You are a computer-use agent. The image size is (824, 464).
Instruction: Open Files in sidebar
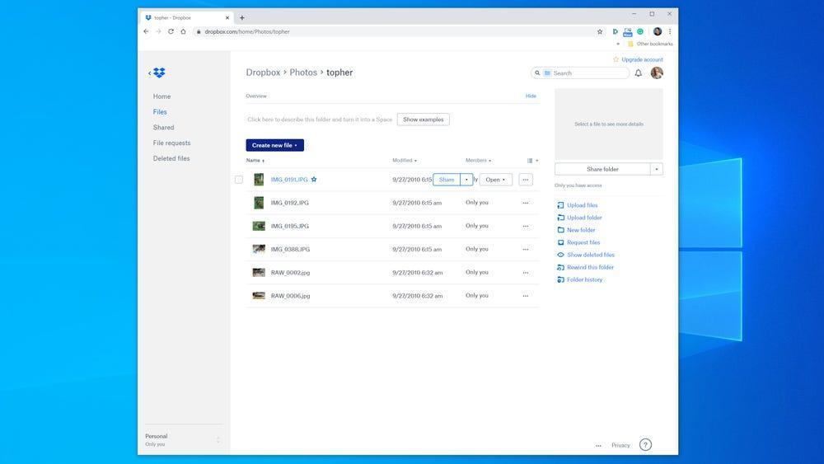[160, 112]
